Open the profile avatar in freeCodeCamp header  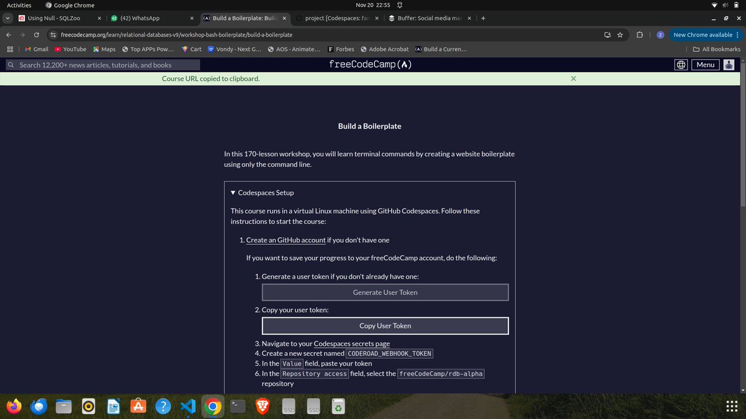click(729, 65)
